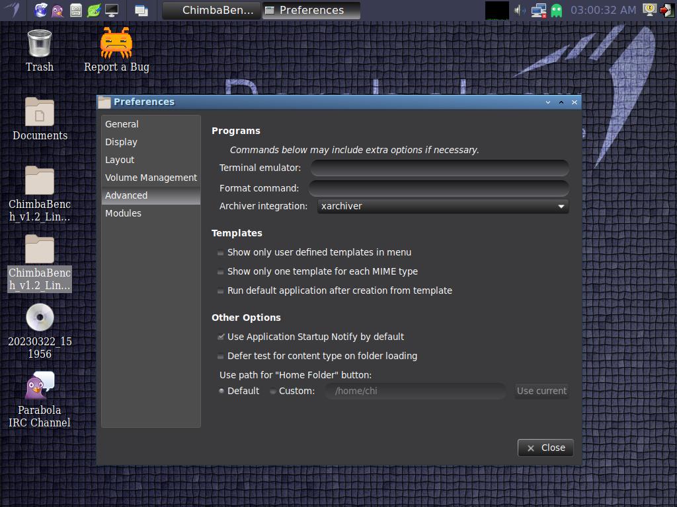Open the CPU usage monitor applet
The width and height of the screenshot is (677, 507).
click(497, 10)
